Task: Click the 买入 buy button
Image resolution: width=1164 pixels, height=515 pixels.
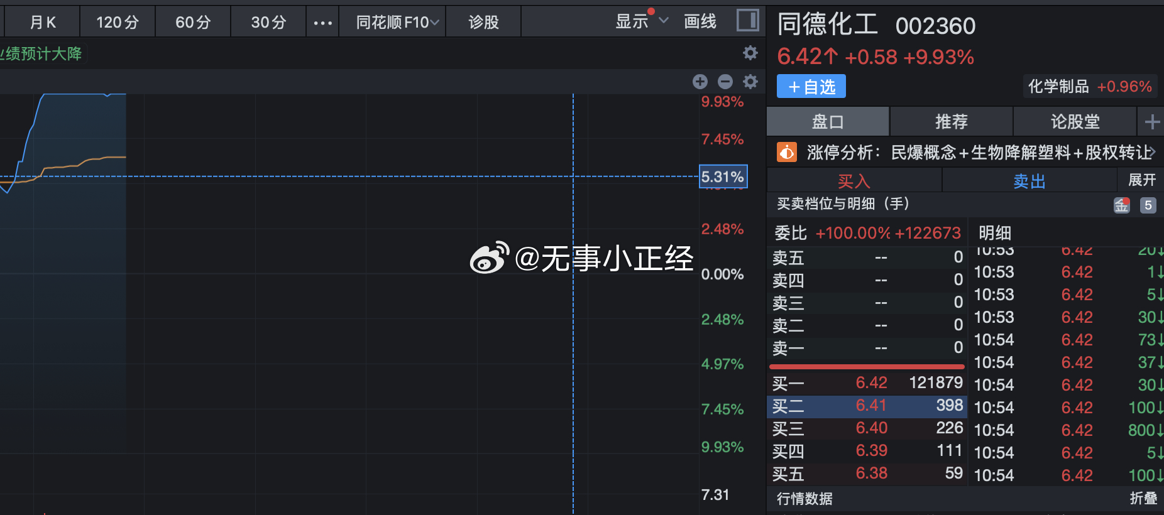Action: [854, 181]
